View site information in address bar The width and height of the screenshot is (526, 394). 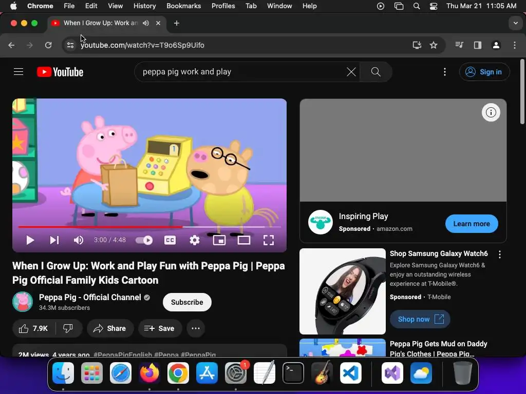[70, 45]
